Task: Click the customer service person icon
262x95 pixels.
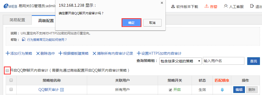Action: (x=226, y=6)
